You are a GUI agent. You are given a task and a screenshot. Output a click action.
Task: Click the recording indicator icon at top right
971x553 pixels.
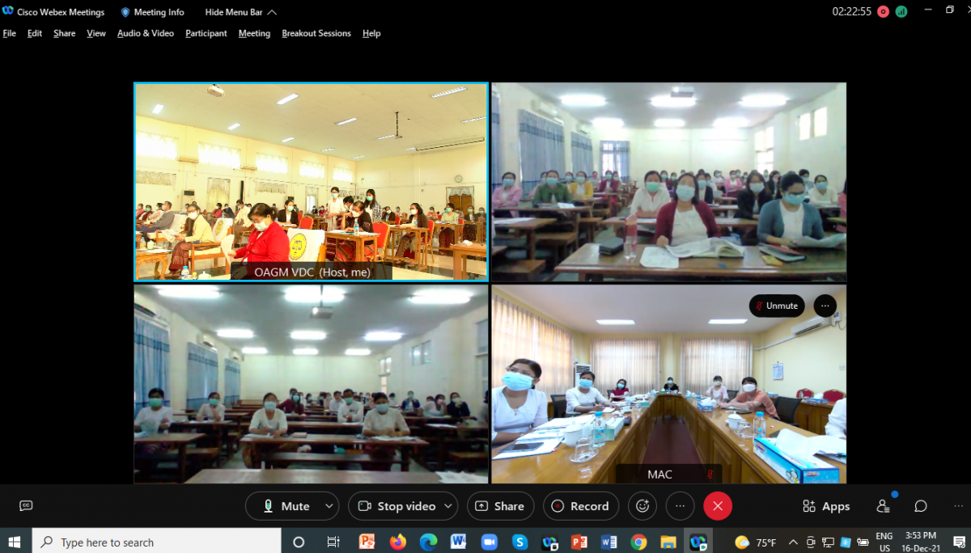(883, 11)
